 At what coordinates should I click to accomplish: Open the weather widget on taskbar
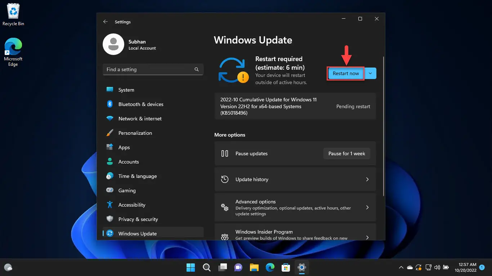coord(8,267)
